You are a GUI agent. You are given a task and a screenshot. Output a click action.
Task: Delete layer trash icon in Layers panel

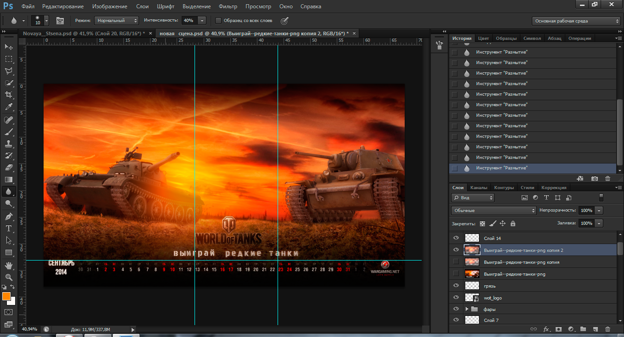(608, 329)
